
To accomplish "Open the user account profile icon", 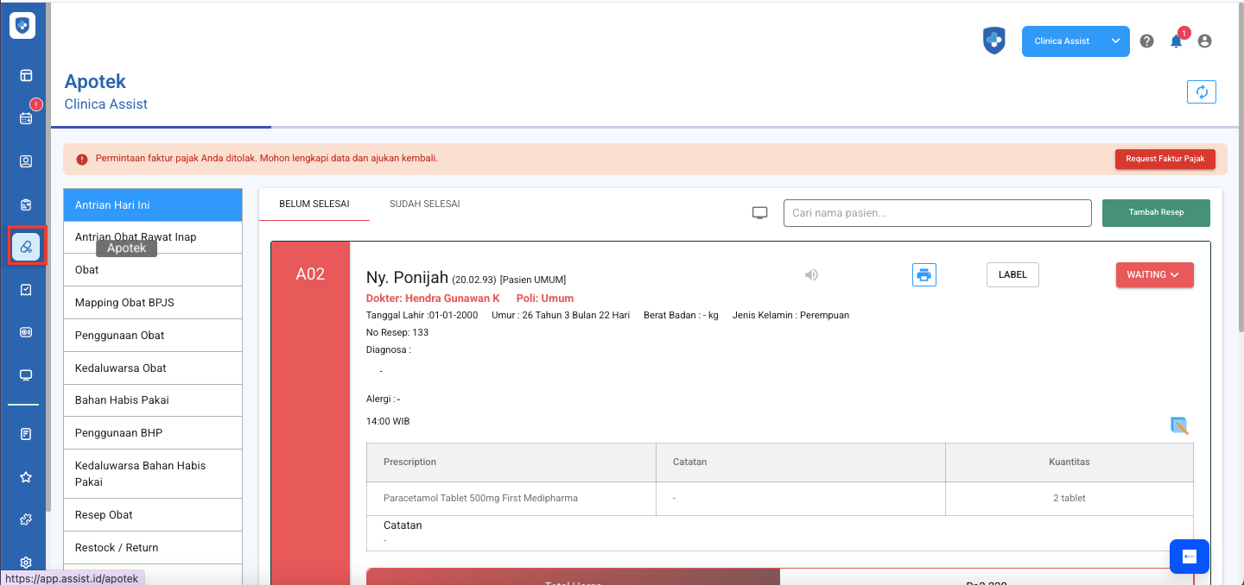I will pyautogui.click(x=1204, y=41).
